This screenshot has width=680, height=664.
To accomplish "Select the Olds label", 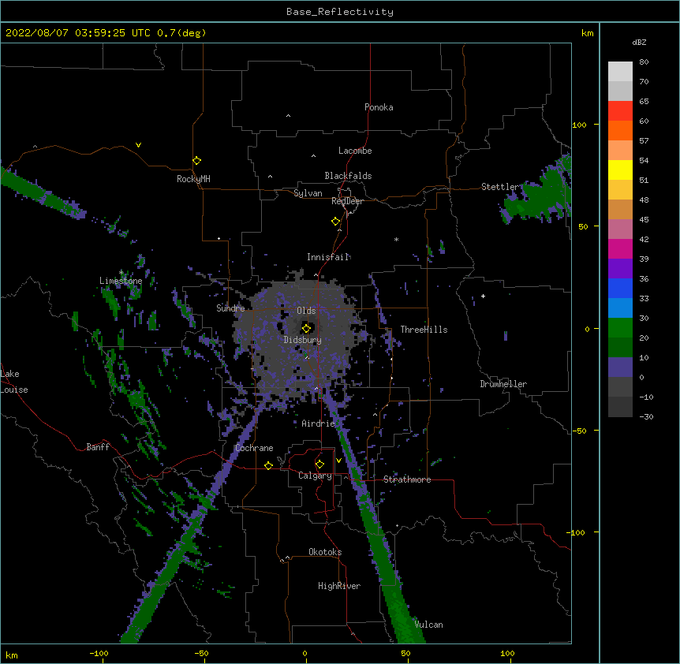I will coord(306,311).
